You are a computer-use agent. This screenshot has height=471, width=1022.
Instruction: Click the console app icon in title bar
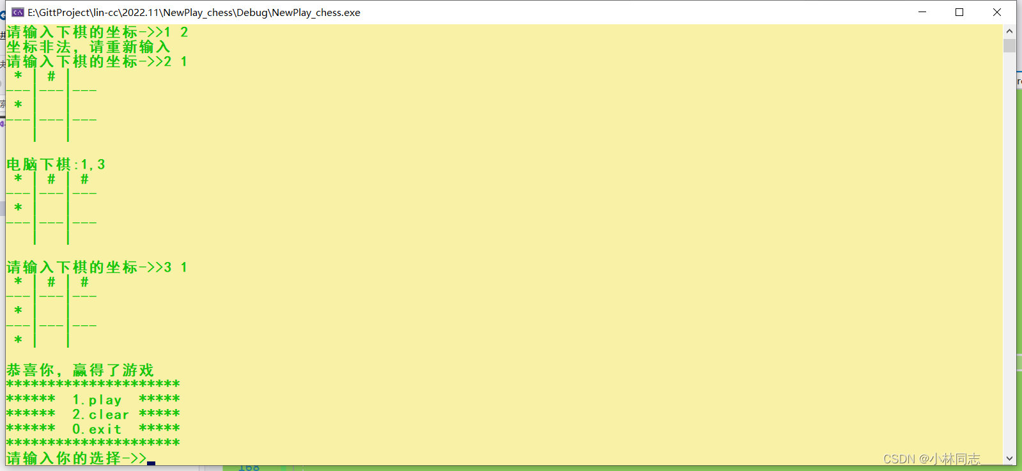[x=18, y=12]
